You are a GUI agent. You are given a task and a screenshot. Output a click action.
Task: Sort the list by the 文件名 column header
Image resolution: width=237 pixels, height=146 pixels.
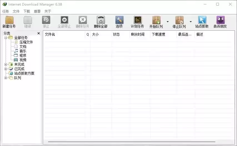tap(64, 34)
